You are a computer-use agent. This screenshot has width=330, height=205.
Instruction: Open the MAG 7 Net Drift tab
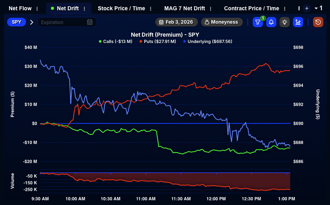pyautogui.click(x=185, y=8)
